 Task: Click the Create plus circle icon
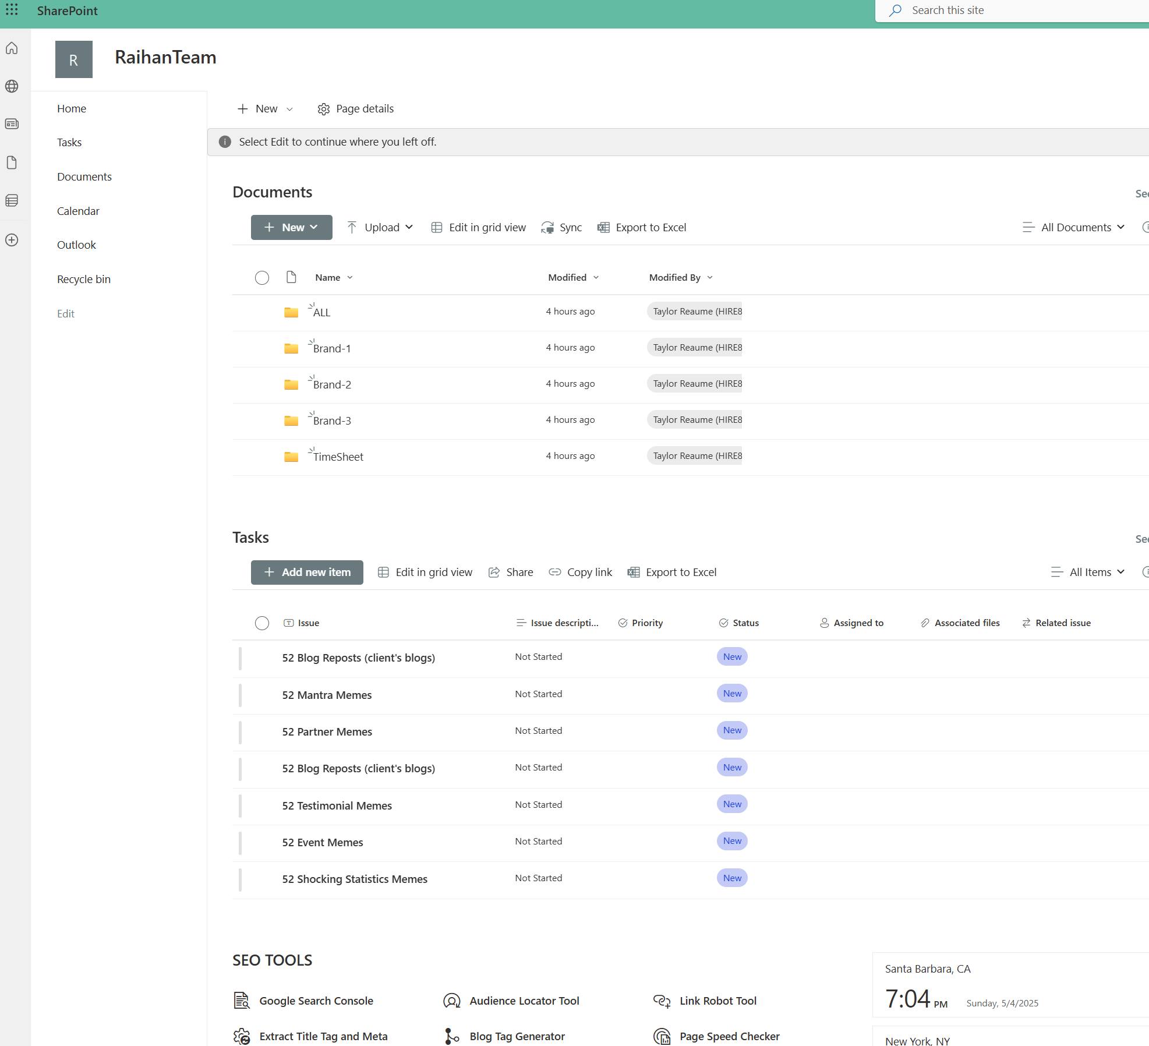(12, 240)
